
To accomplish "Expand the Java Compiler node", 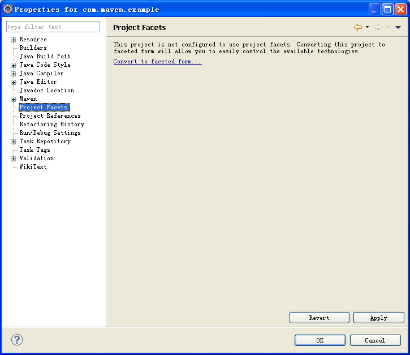I will [14, 74].
